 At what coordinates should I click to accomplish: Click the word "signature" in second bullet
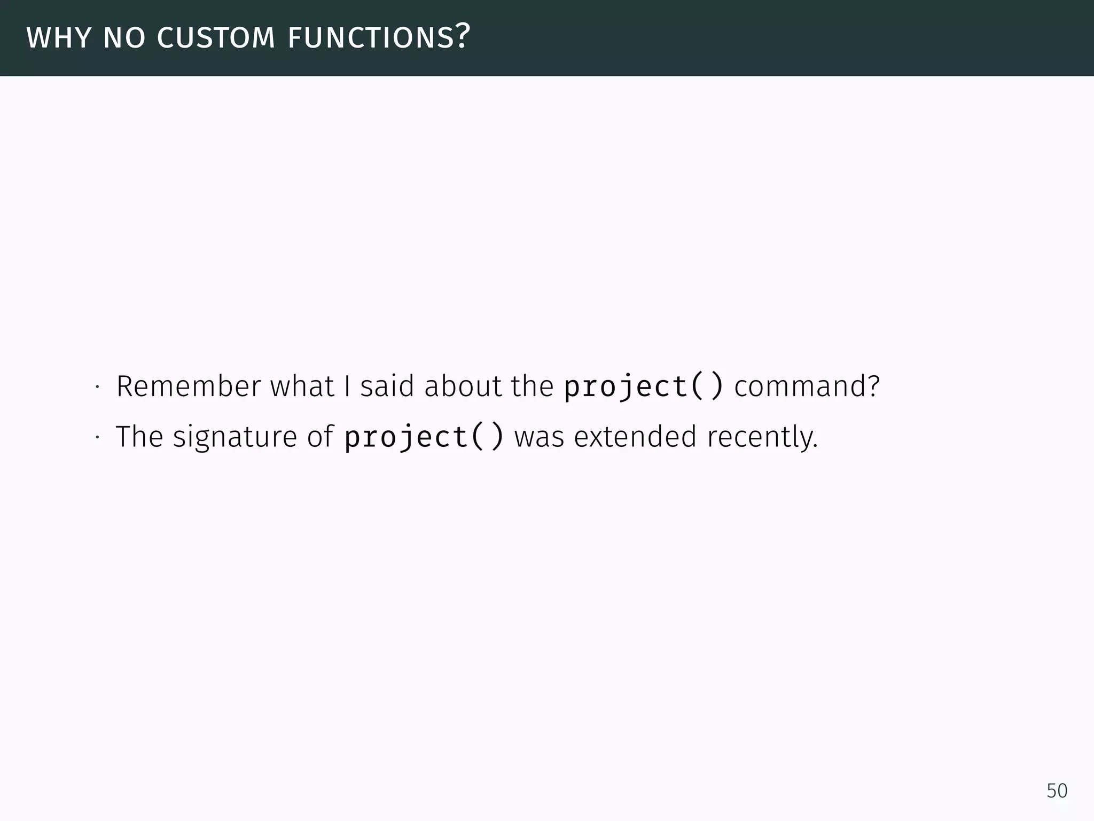(235, 437)
